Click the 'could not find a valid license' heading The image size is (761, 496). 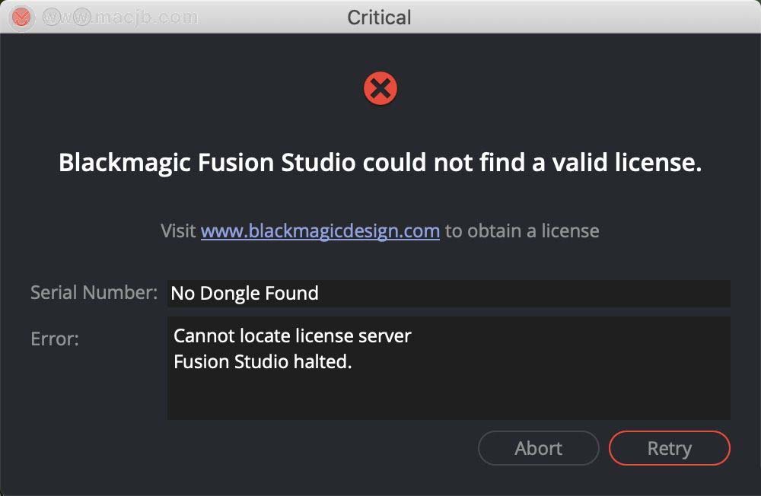[380, 162]
